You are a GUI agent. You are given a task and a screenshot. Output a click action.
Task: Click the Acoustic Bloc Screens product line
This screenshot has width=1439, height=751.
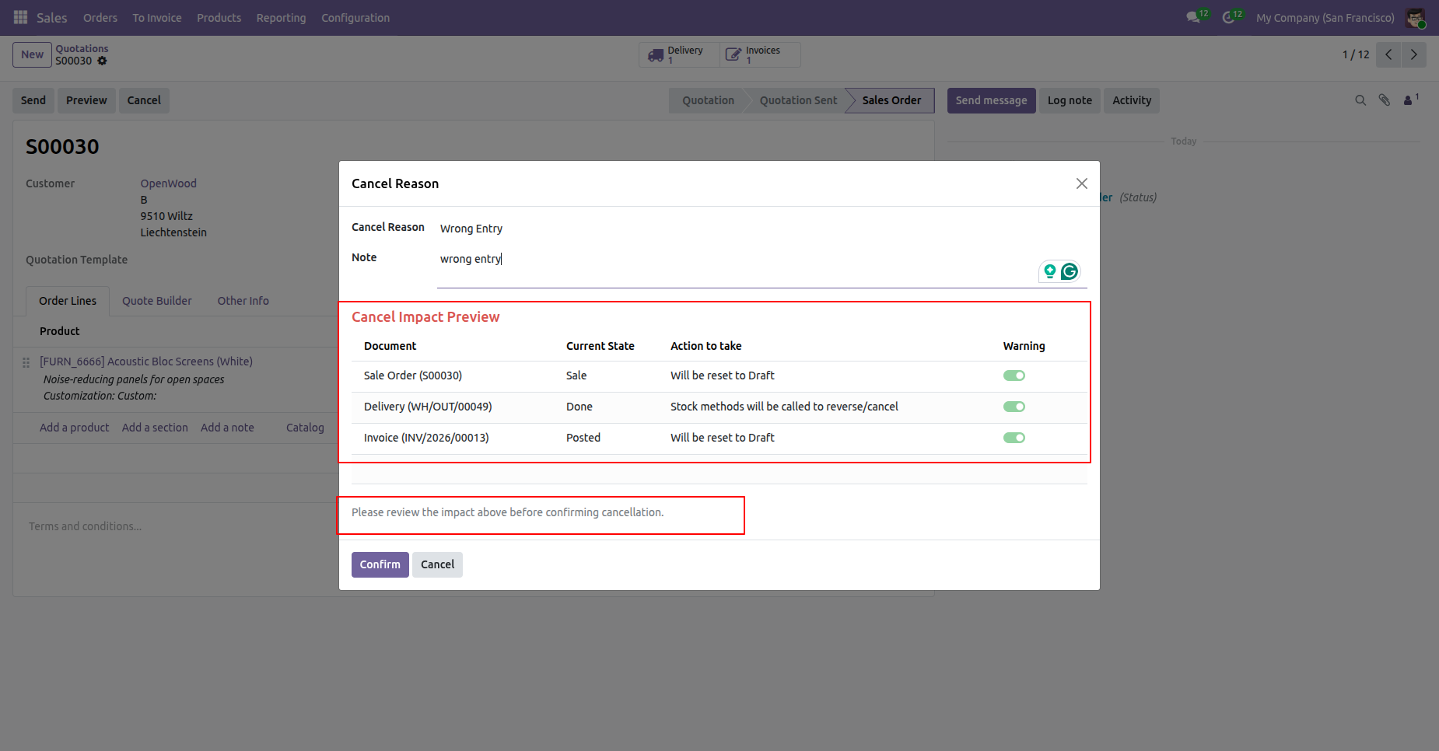pos(146,362)
